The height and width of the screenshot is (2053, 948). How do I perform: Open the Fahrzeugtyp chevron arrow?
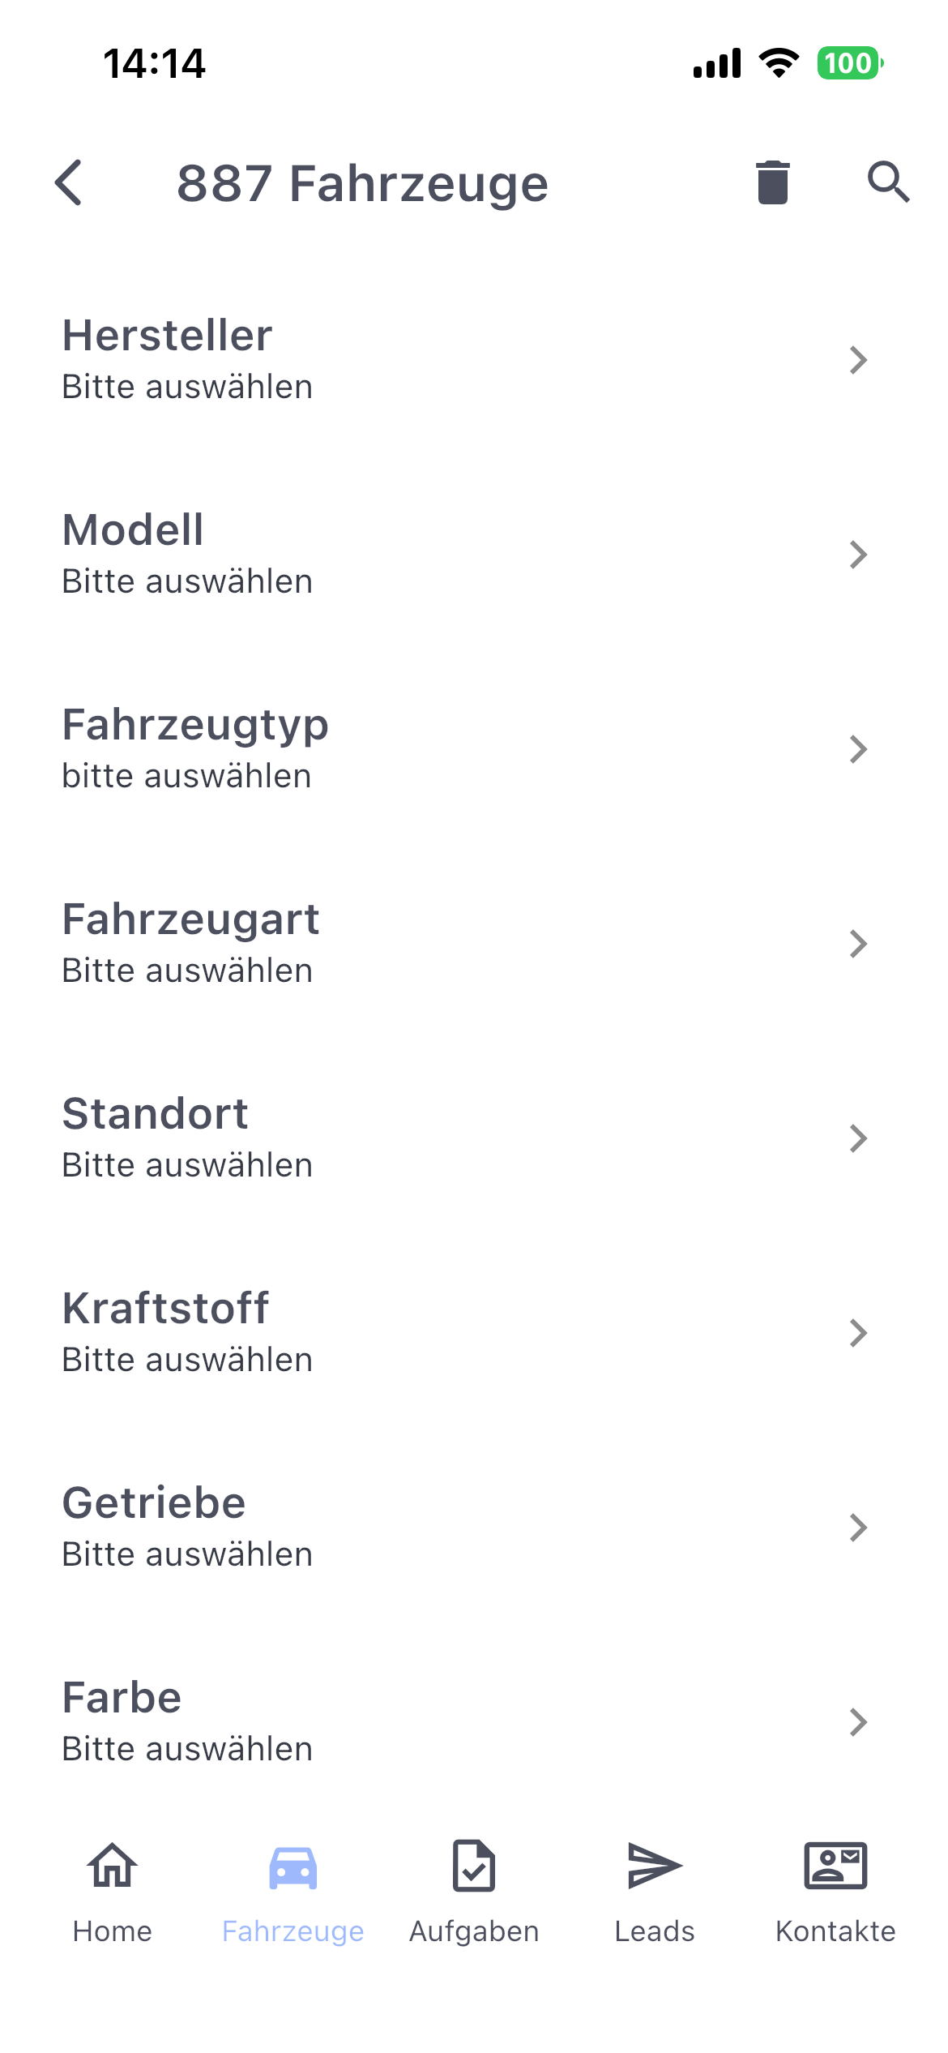(x=858, y=749)
